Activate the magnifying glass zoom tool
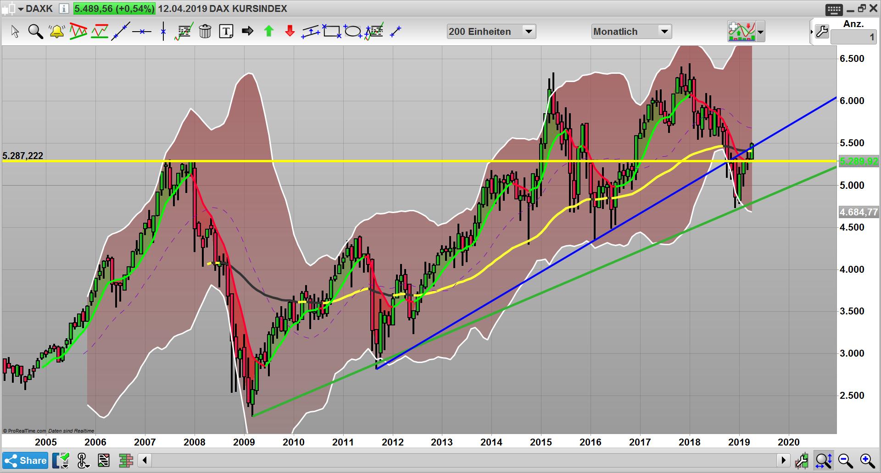The height and width of the screenshot is (473, 881). point(35,32)
